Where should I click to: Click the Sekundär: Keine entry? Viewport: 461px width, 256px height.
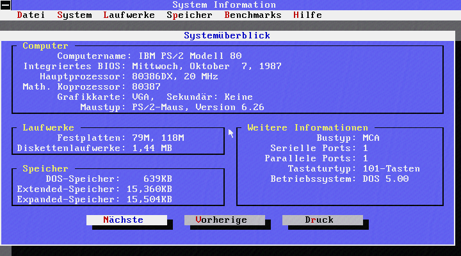(209, 97)
